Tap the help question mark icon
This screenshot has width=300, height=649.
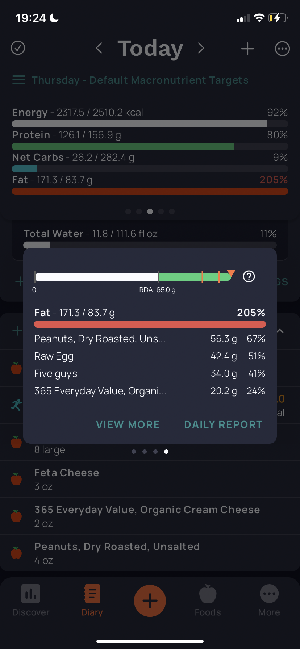point(249,277)
